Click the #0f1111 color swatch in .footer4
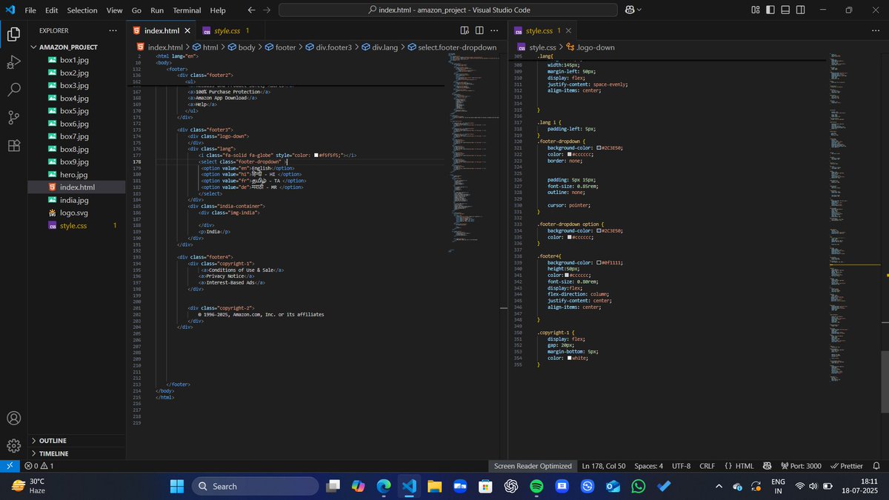 (599, 262)
